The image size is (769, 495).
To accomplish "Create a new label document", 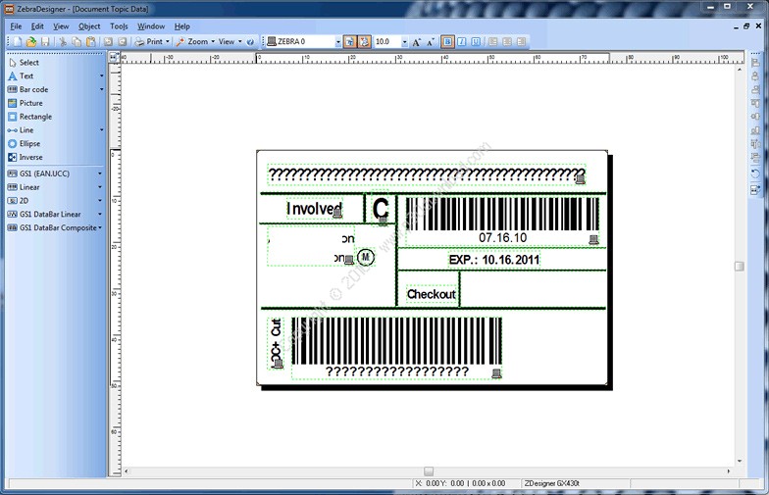I will pyautogui.click(x=18, y=41).
